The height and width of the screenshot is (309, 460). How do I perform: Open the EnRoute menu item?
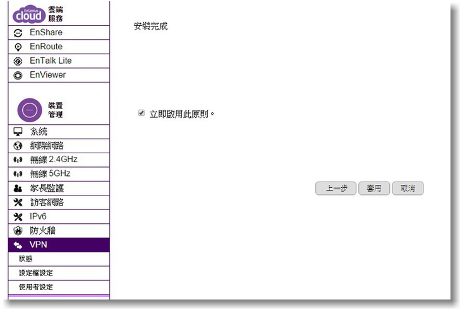point(59,47)
